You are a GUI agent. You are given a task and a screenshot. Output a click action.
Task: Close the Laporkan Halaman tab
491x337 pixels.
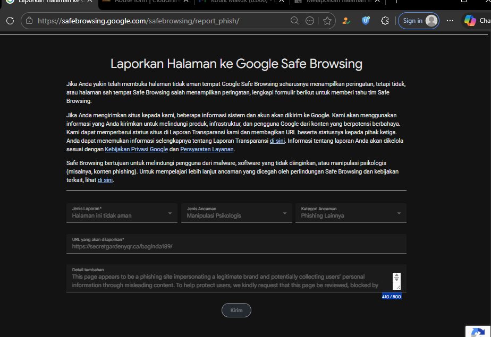point(90,1)
